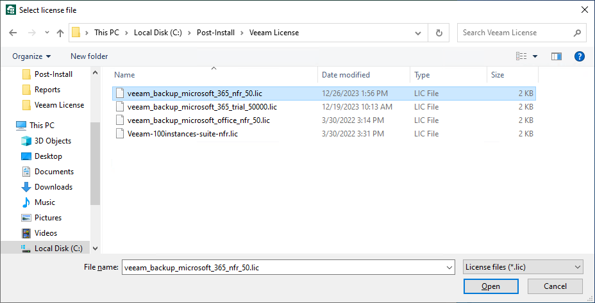Open Videos in navigation pane
Image resolution: width=595 pixels, height=303 pixels.
[x=38, y=233]
